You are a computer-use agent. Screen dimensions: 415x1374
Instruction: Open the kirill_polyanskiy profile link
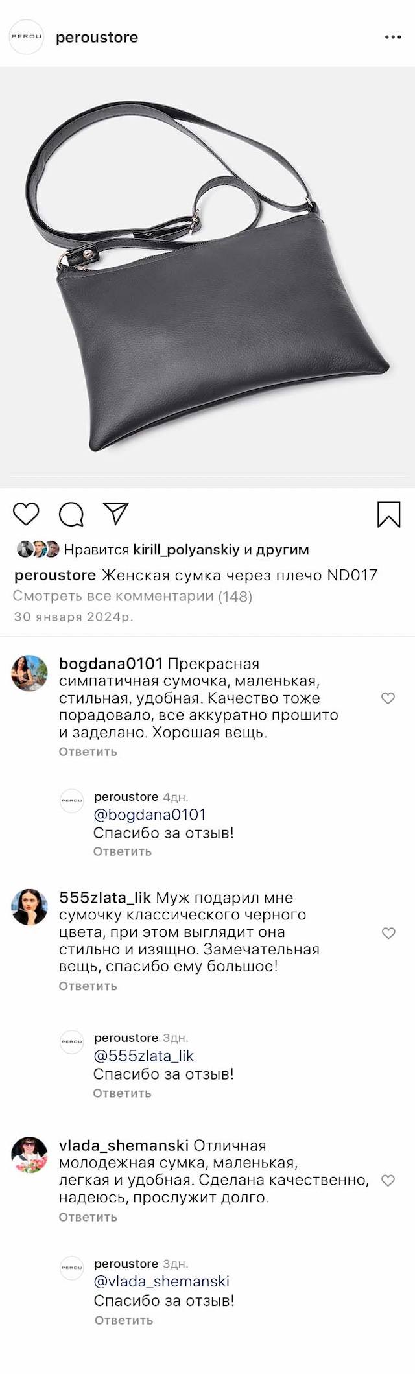click(x=186, y=550)
